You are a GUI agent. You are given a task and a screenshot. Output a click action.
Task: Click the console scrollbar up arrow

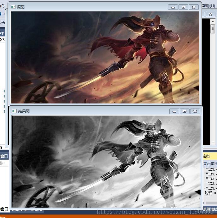tap(213, 21)
